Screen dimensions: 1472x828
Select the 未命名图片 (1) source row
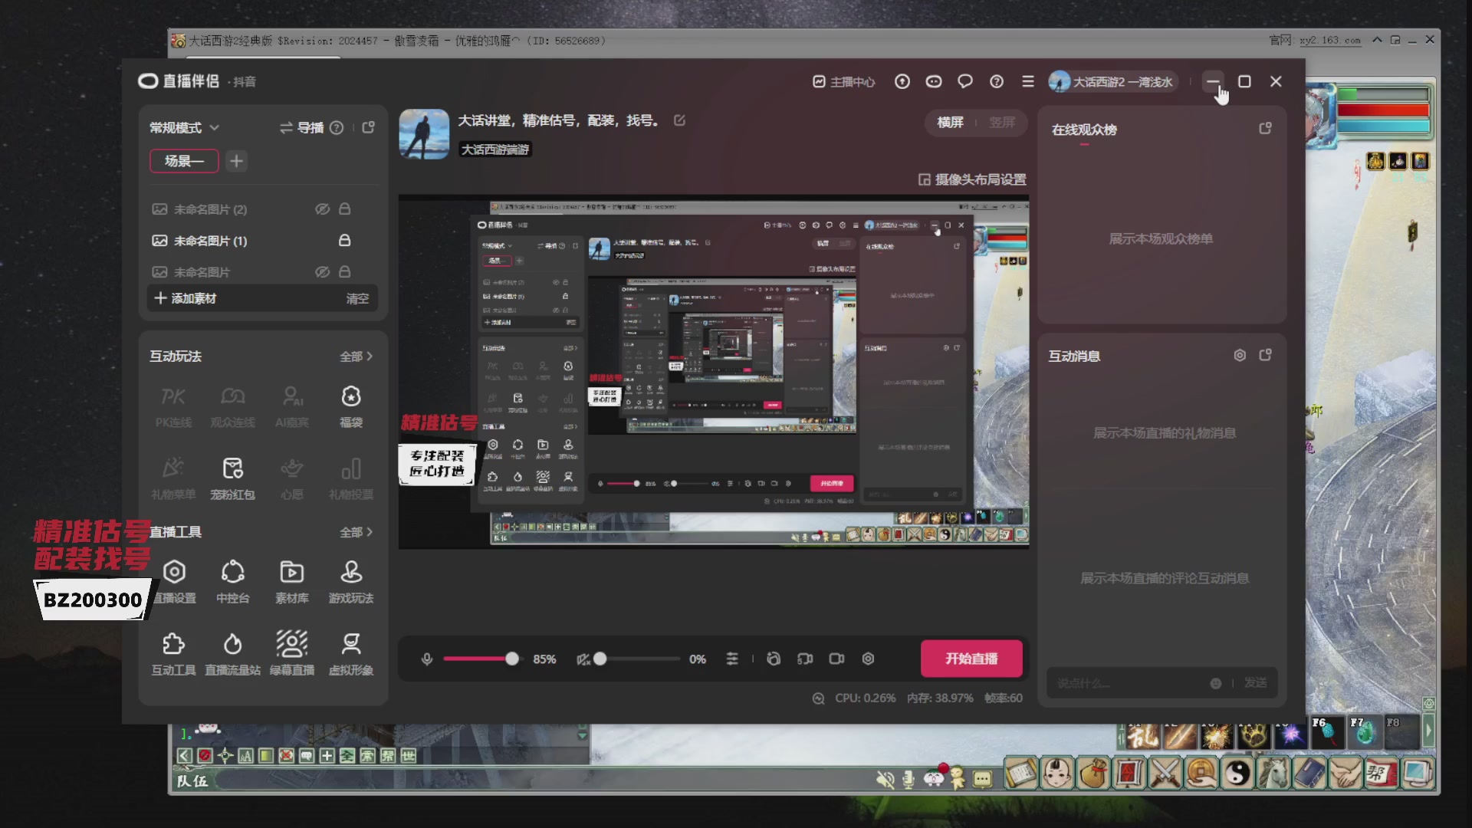point(262,241)
